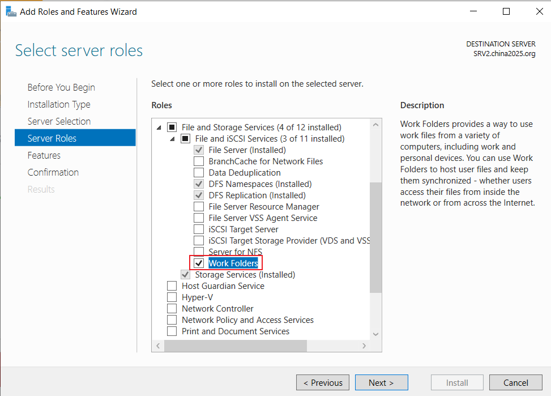Collapse the File and Storage Services node
551x396 pixels.
(x=159, y=127)
